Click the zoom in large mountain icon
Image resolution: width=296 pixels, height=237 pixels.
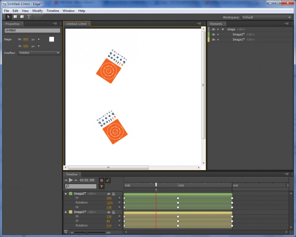point(108,232)
